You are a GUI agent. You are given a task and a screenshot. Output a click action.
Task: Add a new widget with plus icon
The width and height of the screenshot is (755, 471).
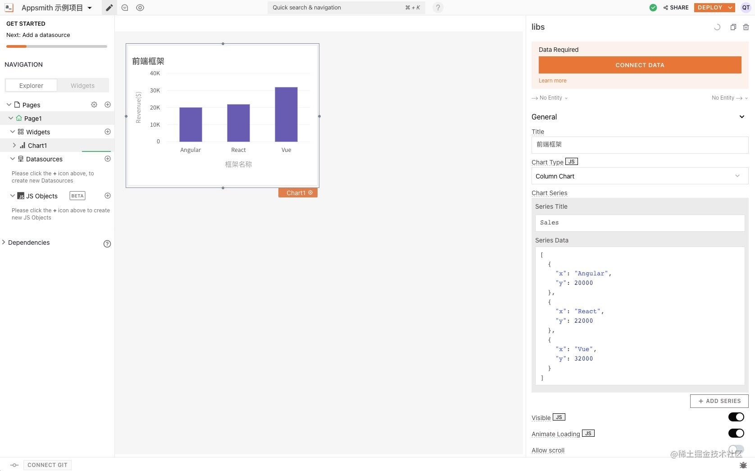coord(108,132)
